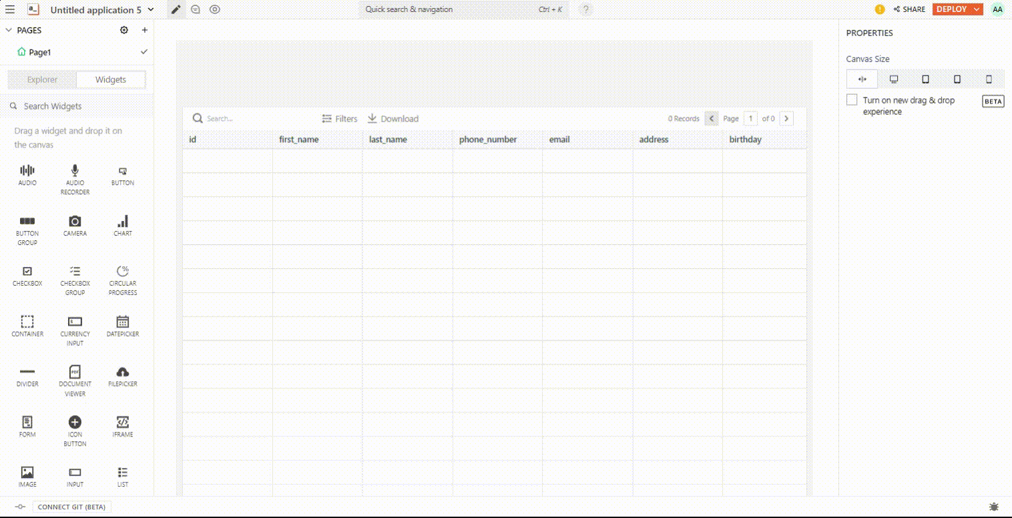Open the application name dropdown
This screenshot has height=518, width=1012.
(x=150, y=9)
